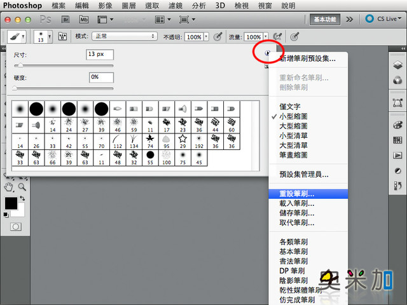Screen dimensions: 407x305
Task: Swap foreground and background colors
Action: point(23,198)
